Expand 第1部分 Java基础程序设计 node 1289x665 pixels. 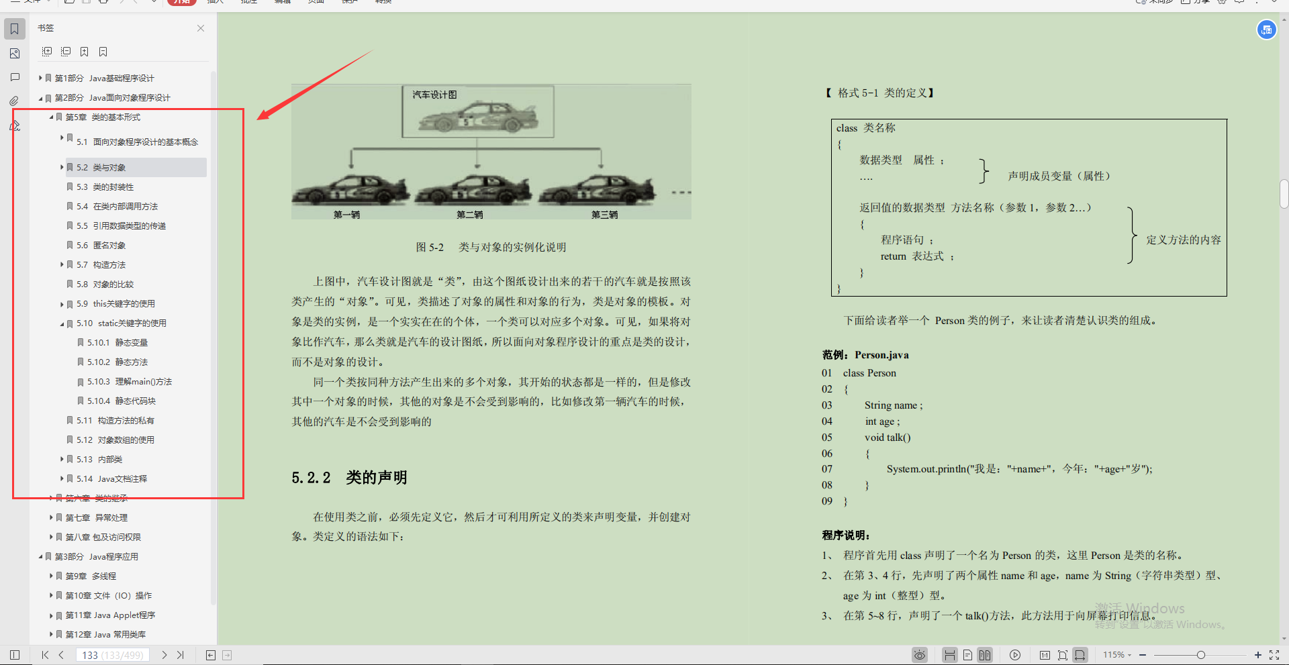pyautogui.click(x=40, y=78)
